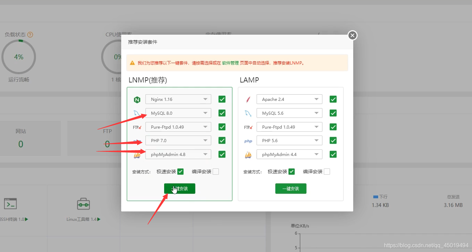Open the MySQL 8.0 version dropdown

point(178,113)
